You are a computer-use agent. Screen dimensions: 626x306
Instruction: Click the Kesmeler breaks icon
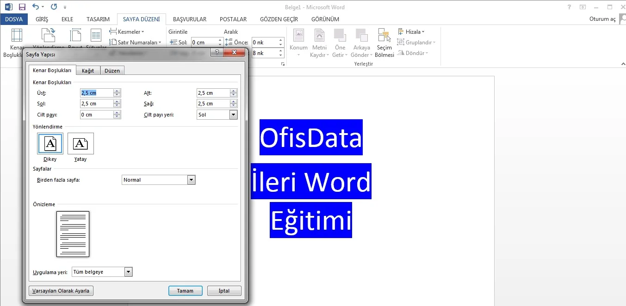113,31
